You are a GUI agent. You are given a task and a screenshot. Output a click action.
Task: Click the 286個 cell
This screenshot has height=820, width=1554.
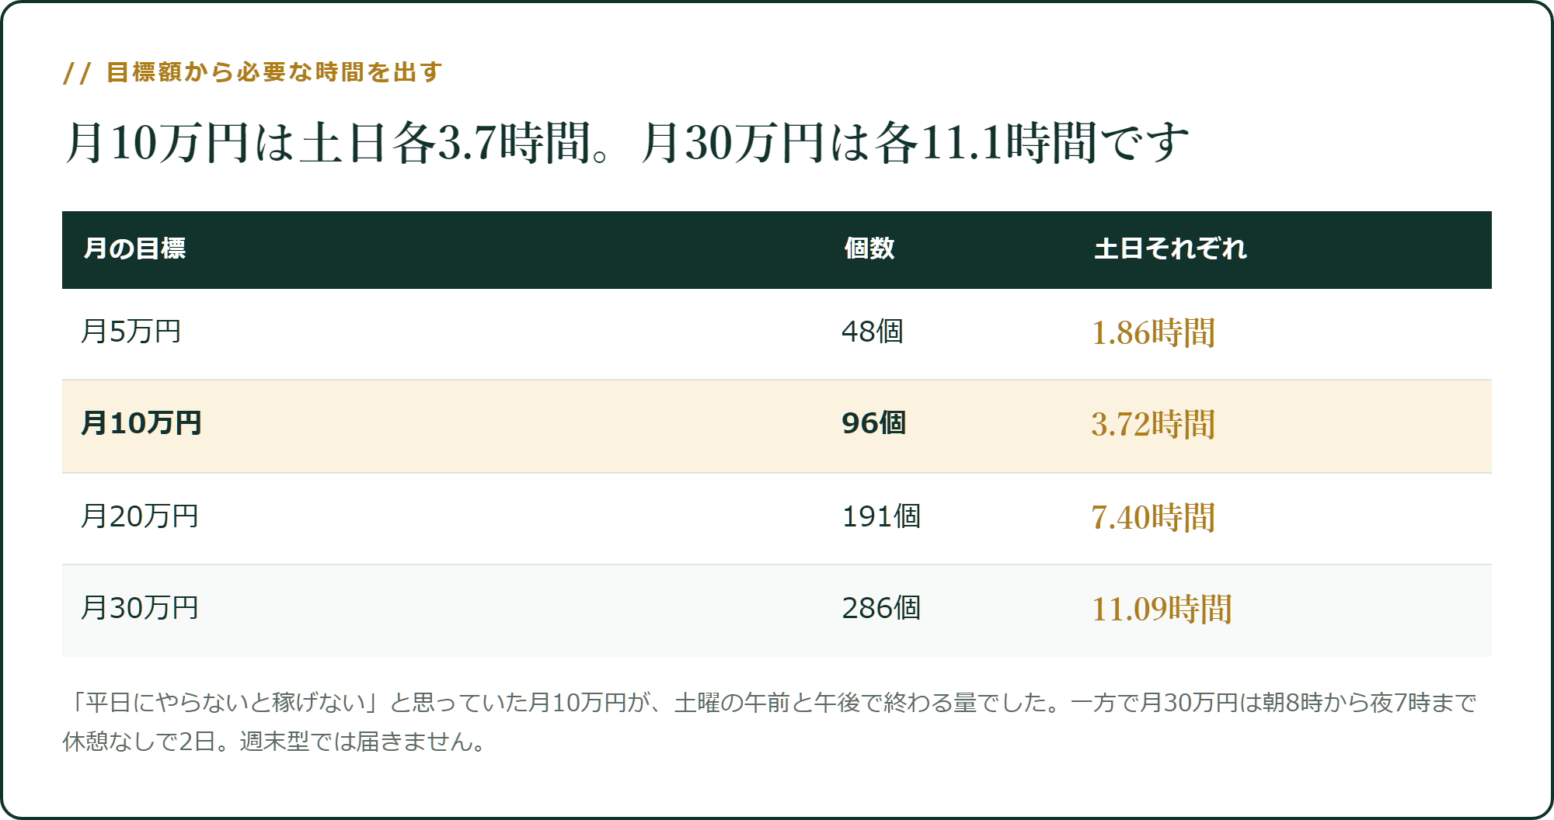881,608
